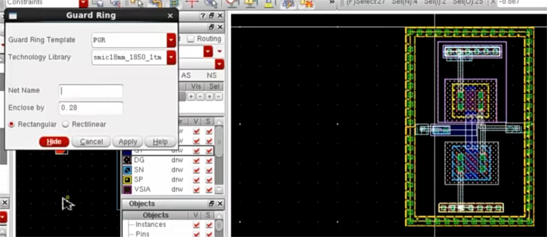Click the DG layer pattern swatch
Screen dimensions: 547x237
click(127, 160)
